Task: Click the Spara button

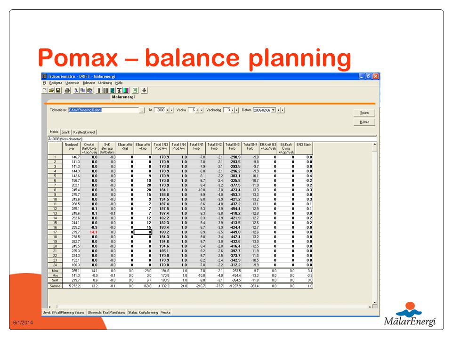Action: [364, 113]
